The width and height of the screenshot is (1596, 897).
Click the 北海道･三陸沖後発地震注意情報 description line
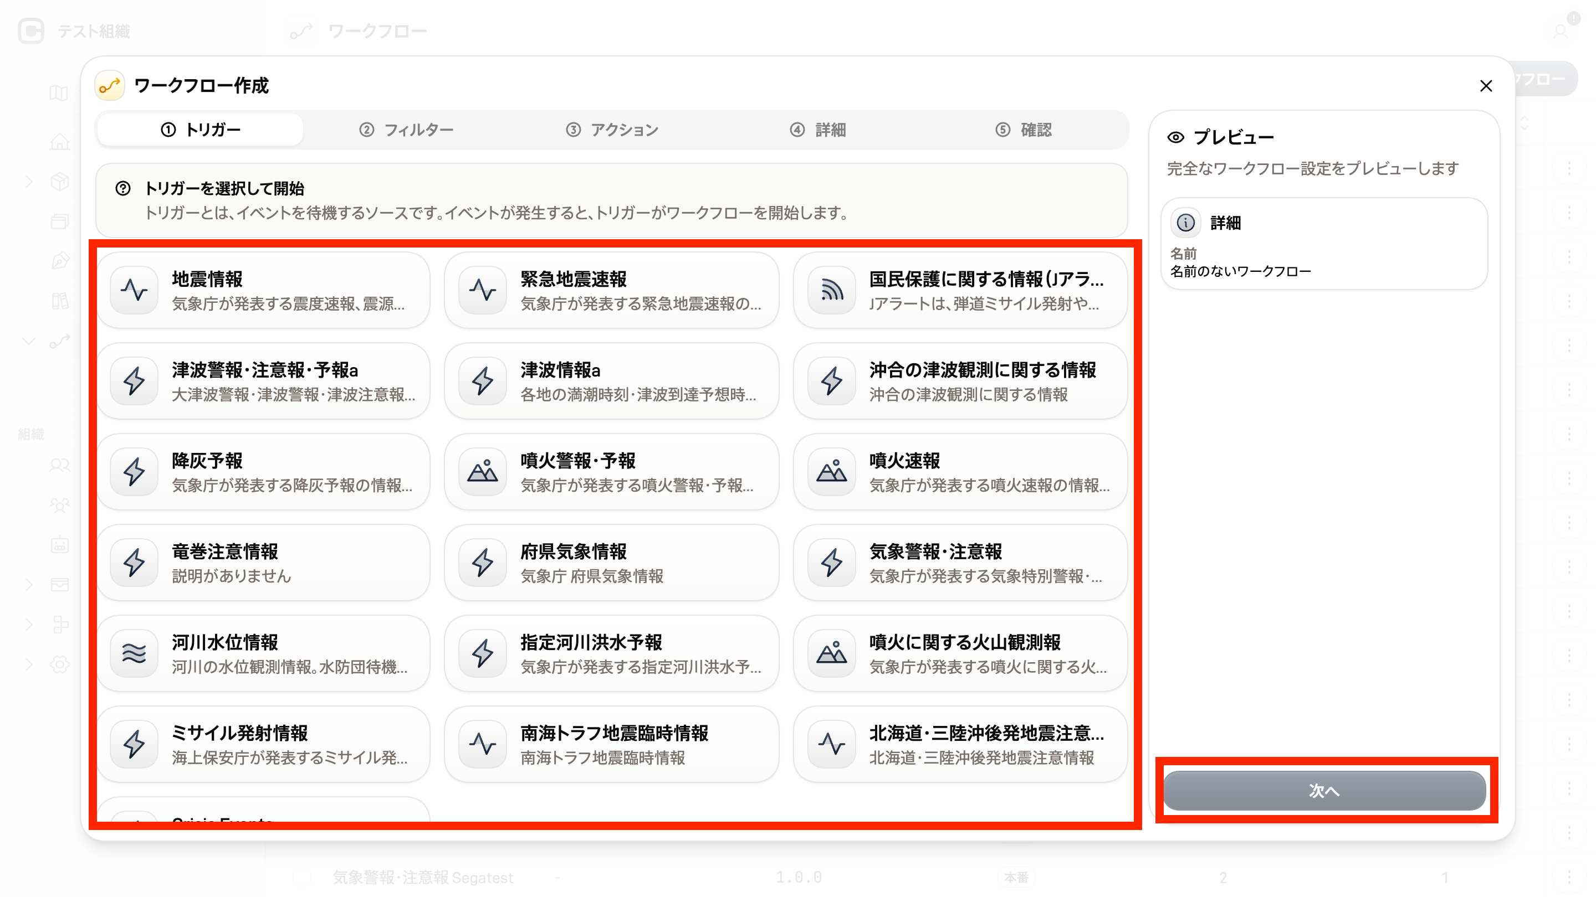coord(981,757)
